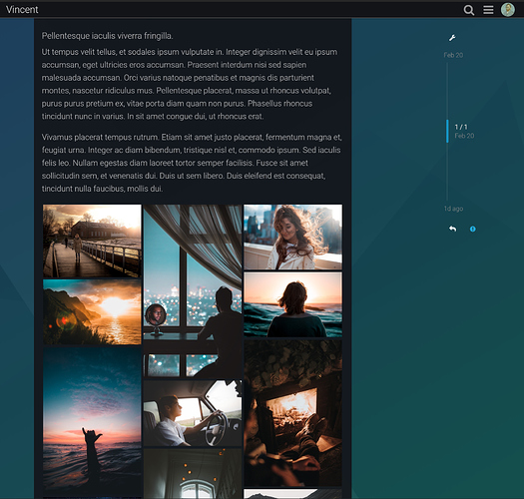524x499 pixels.
Task: Click the blue notification status icon
Action: click(472, 229)
